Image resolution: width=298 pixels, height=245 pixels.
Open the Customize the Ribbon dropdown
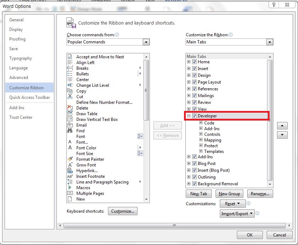click(x=270, y=42)
